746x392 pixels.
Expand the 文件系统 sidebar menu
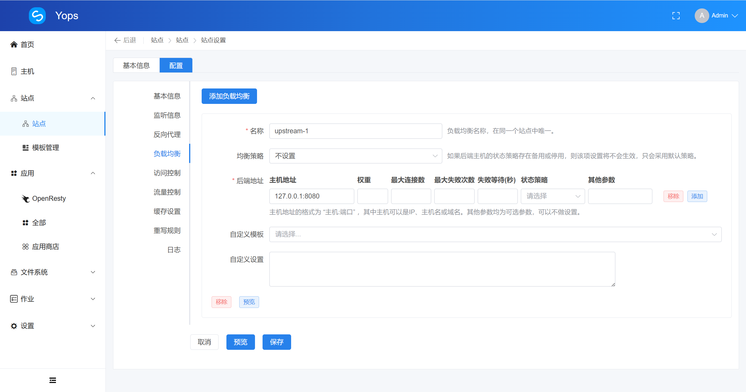(x=93, y=272)
